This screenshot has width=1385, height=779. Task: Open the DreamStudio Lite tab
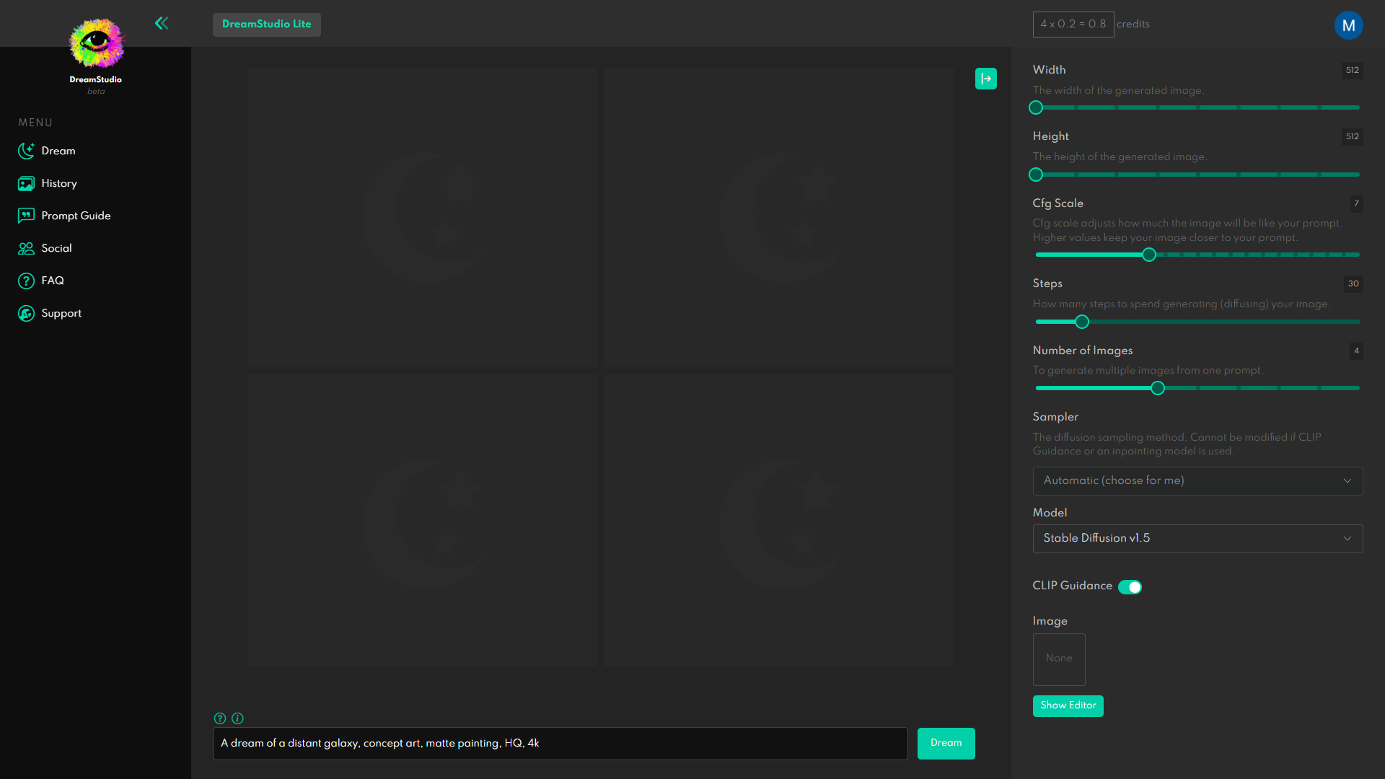[x=266, y=25]
